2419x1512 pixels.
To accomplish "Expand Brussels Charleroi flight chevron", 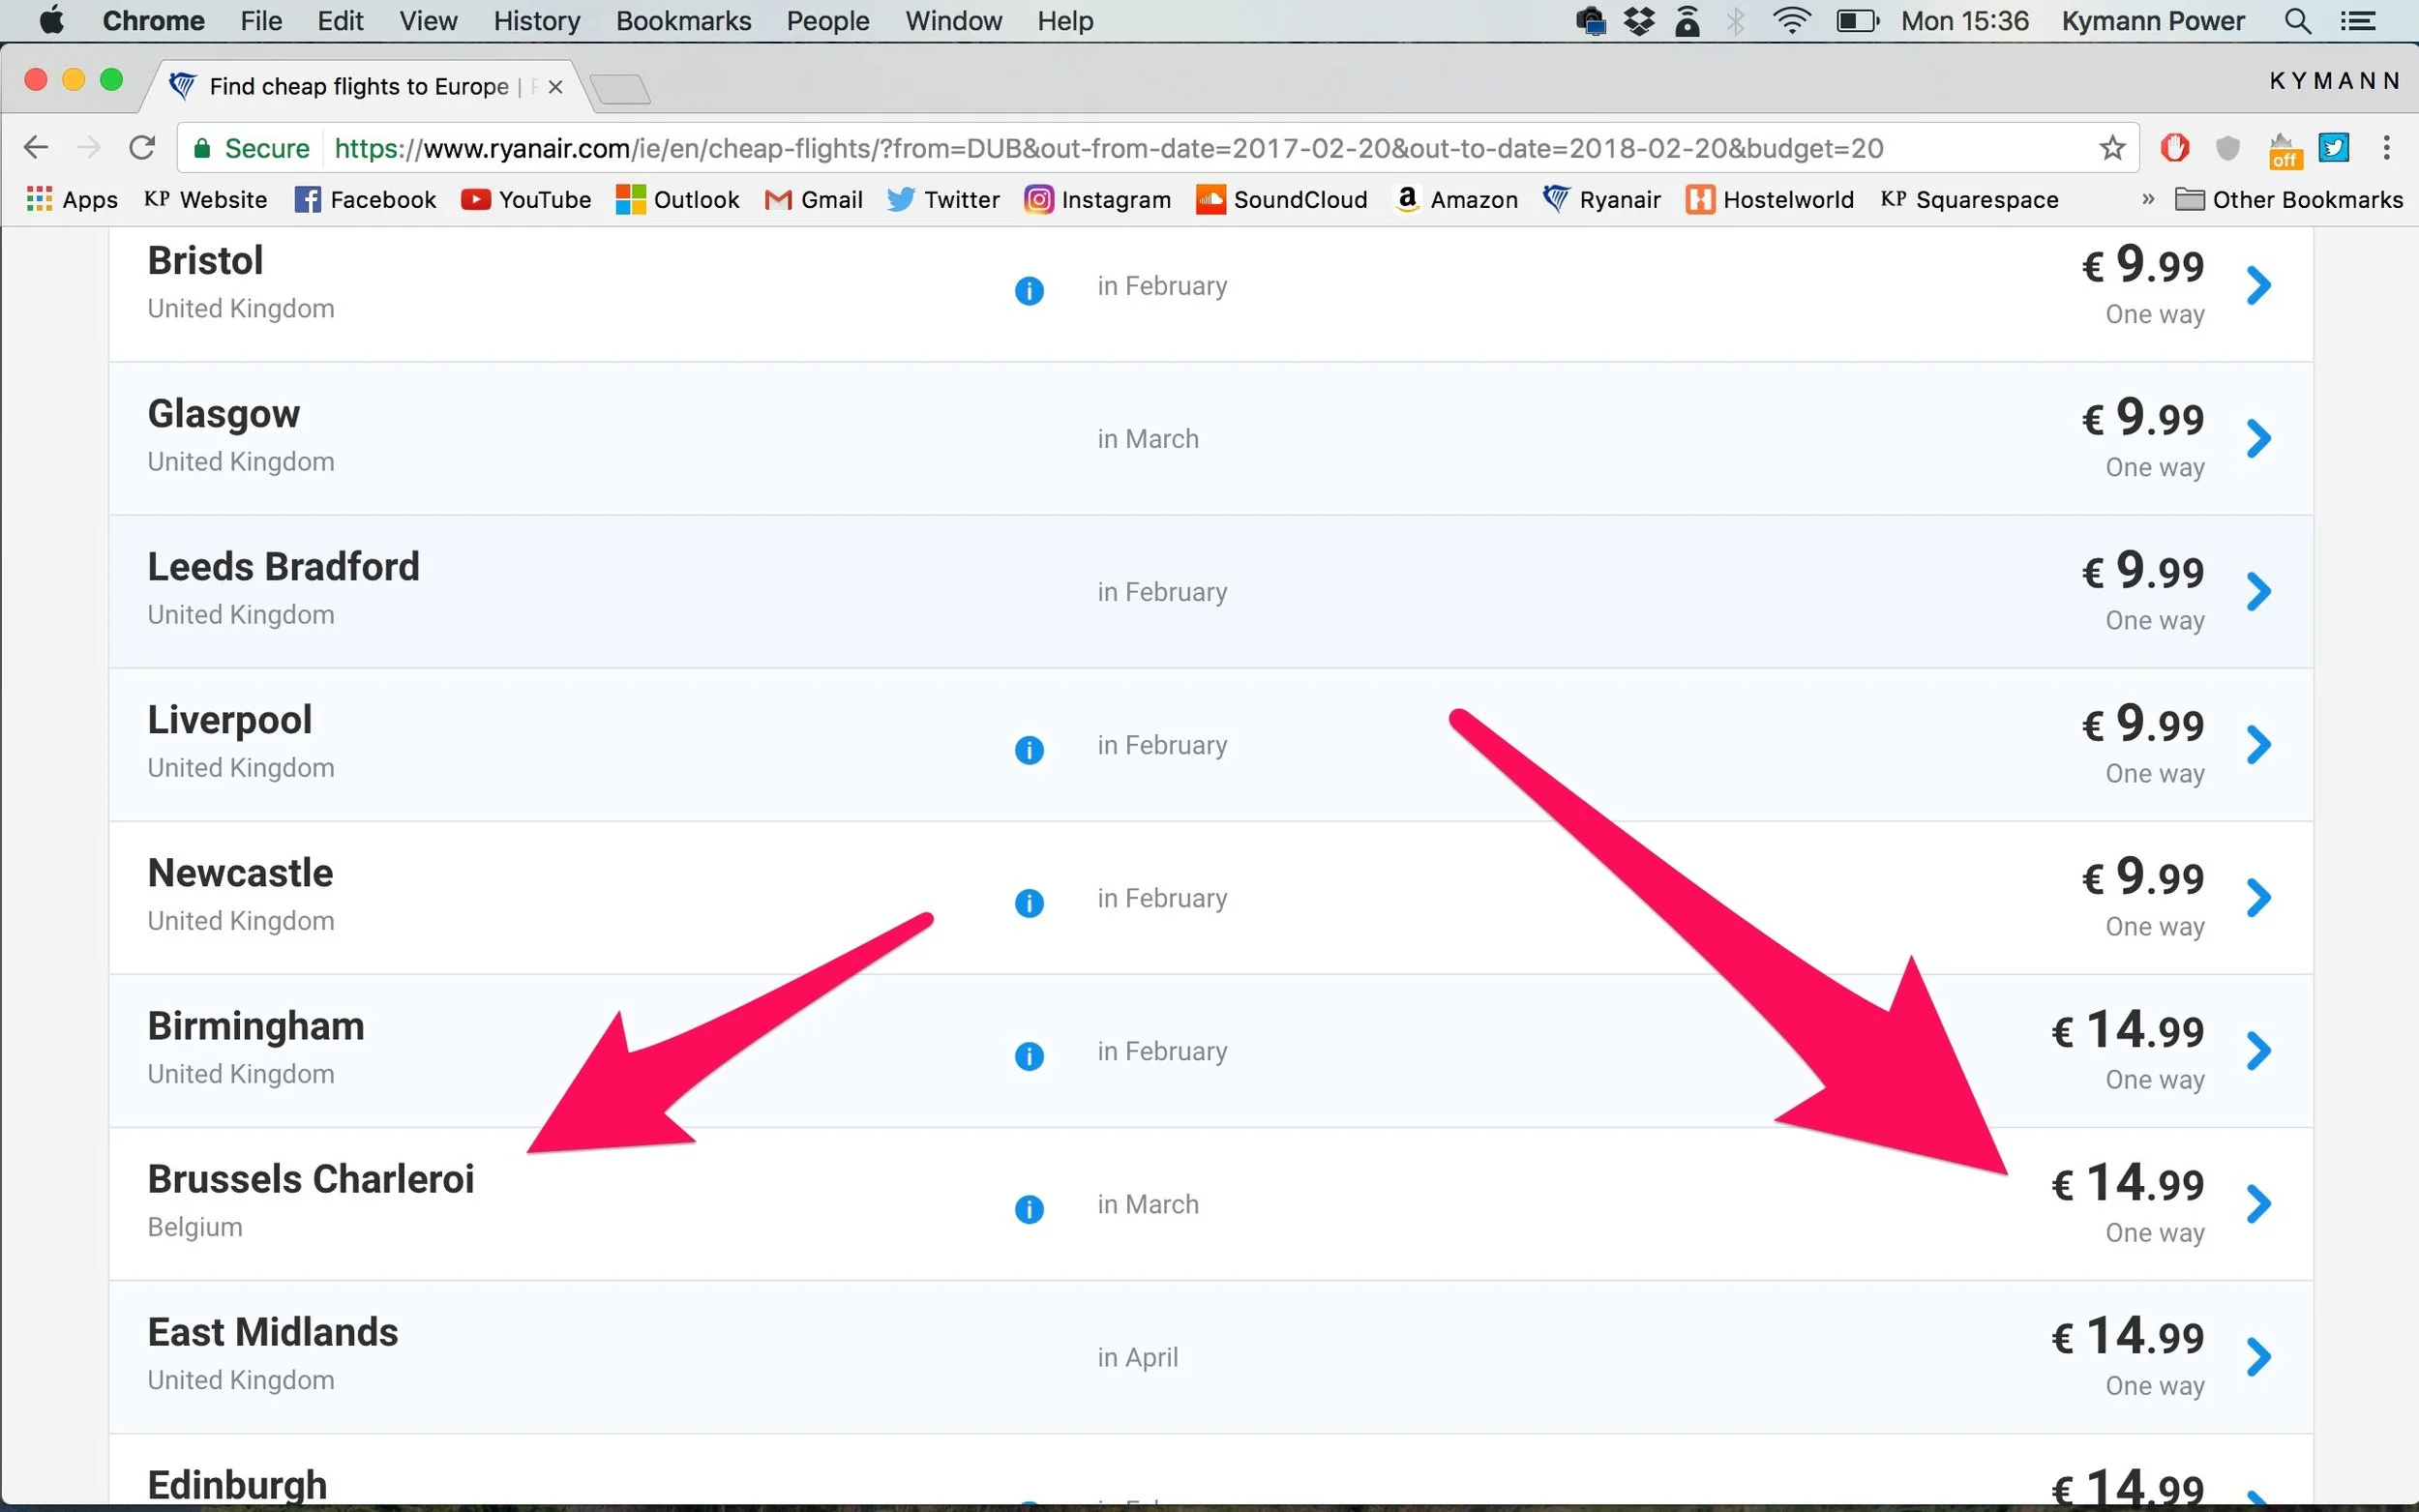I will [x=2258, y=1203].
